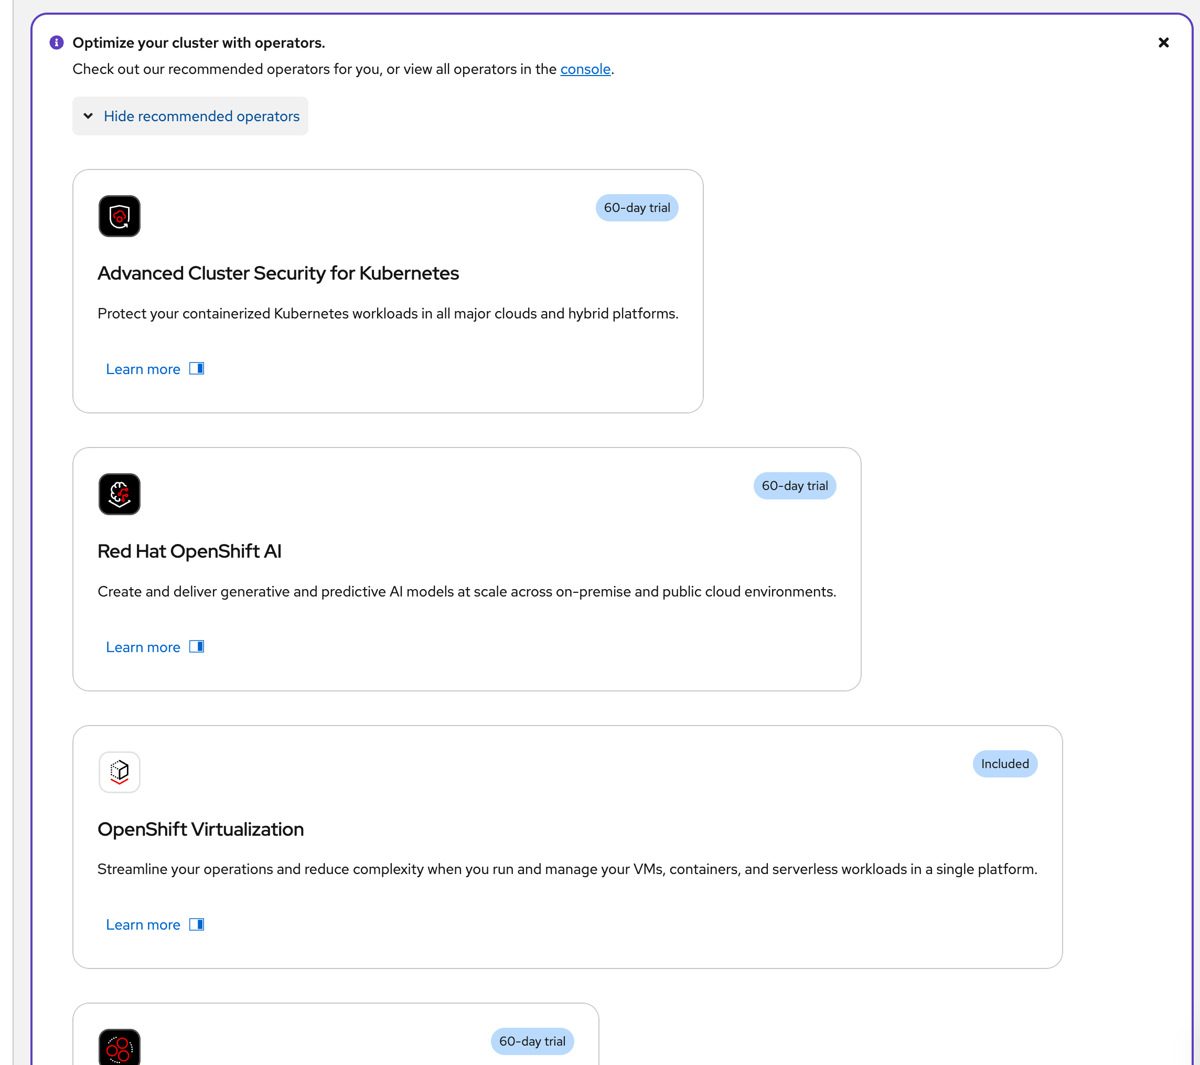
Task: Dismiss the Optimize your cluster banner
Action: pos(1163,43)
